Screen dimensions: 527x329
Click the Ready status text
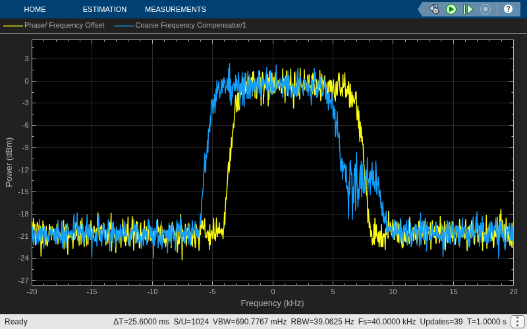pos(16,322)
